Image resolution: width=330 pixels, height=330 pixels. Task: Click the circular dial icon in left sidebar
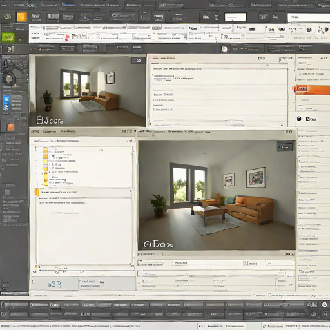[9, 79]
